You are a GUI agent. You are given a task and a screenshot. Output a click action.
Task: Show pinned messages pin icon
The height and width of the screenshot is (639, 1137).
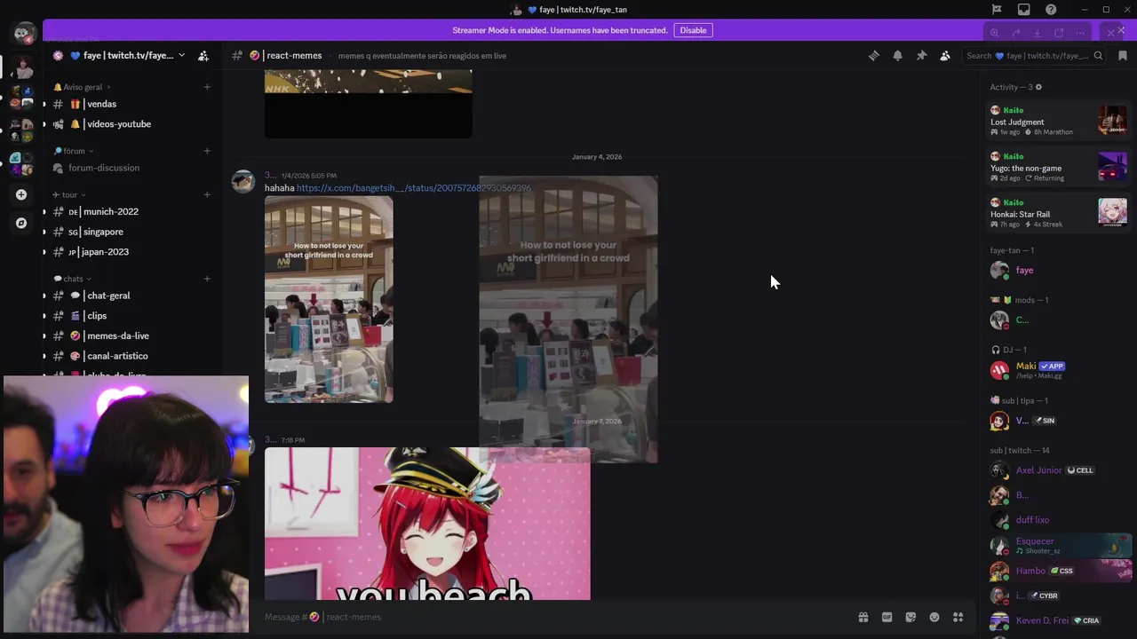(x=921, y=55)
